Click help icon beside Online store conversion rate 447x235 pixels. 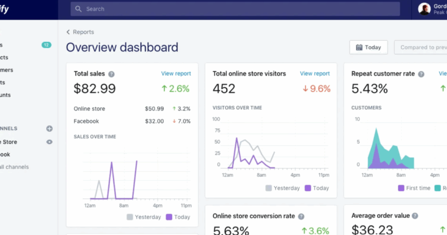coord(301,217)
